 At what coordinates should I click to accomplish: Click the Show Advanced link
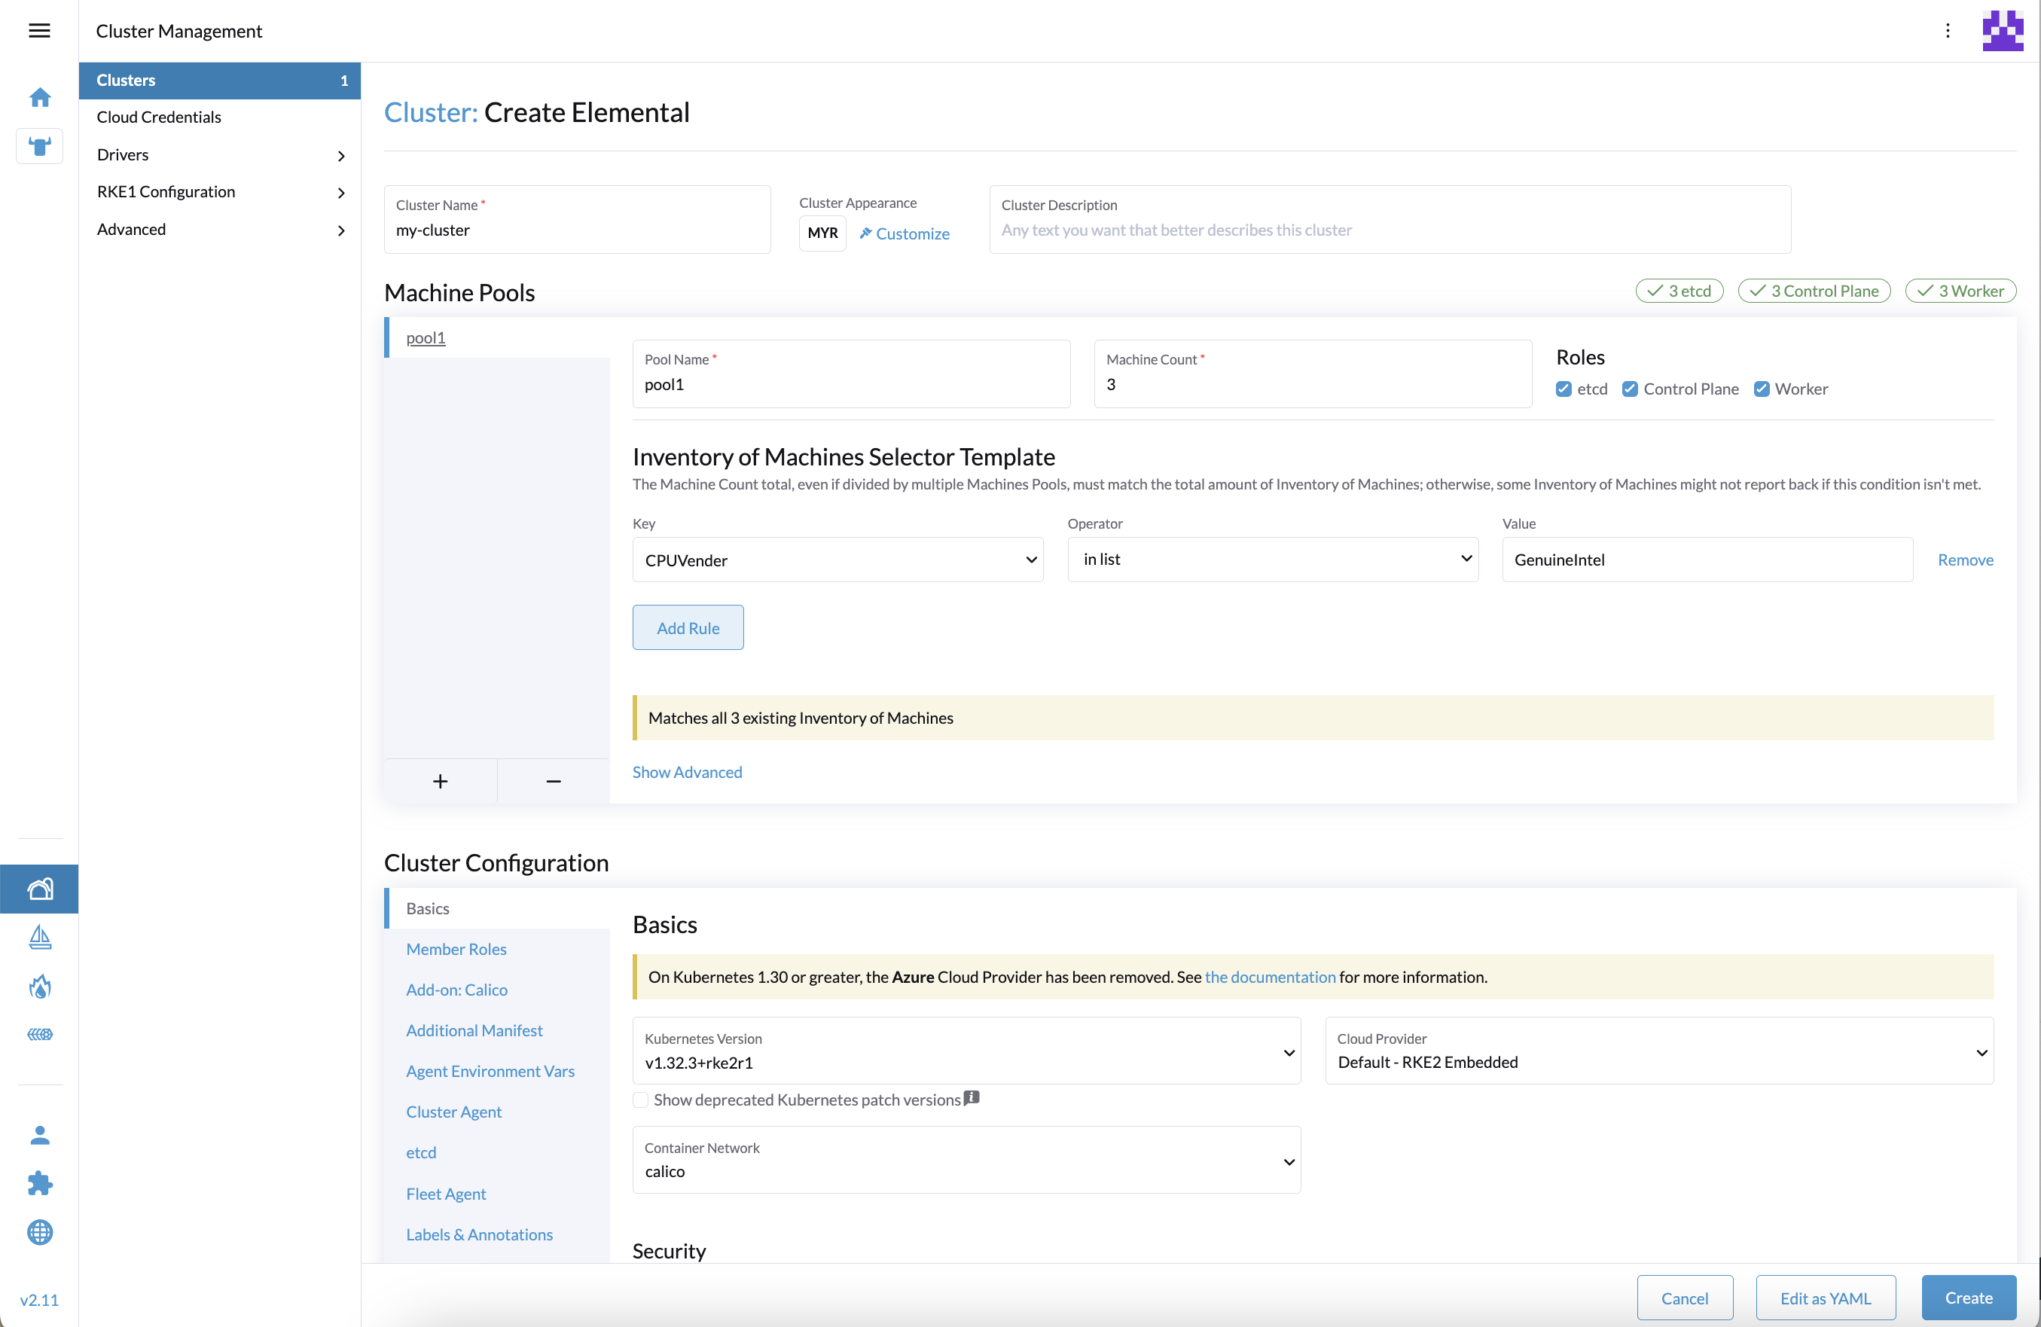coord(687,772)
